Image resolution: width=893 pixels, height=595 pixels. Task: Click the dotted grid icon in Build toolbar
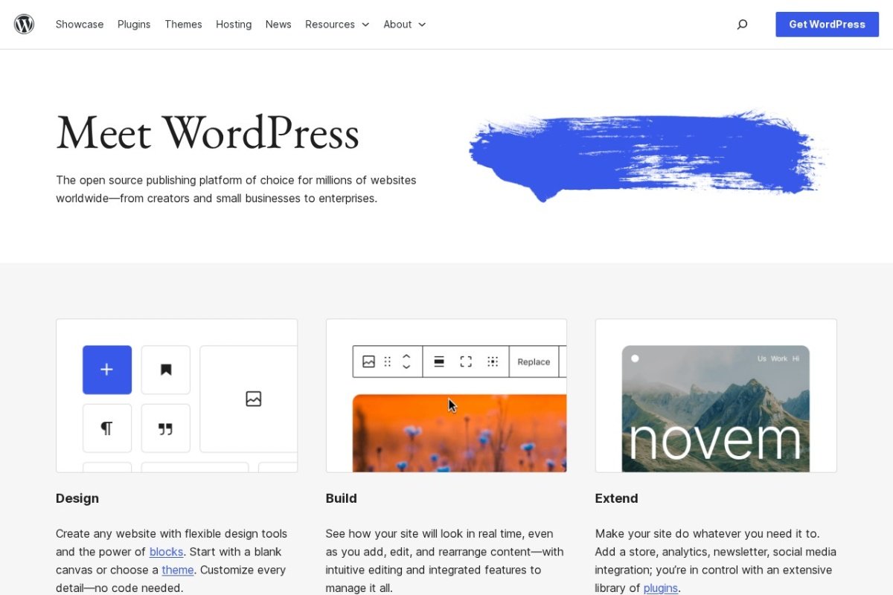click(x=493, y=361)
